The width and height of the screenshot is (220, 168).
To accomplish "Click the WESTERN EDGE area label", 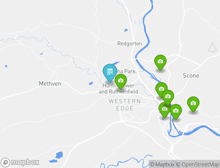I will pyautogui.click(x=125, y=105).
